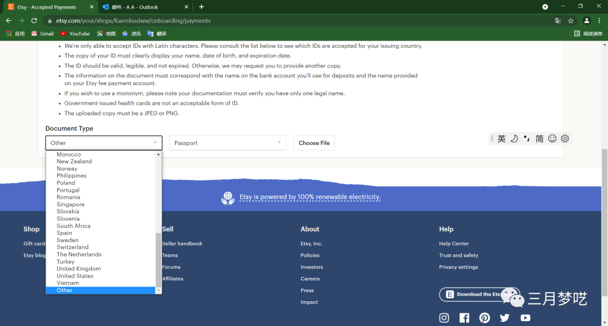
Task: Click the Choose File button
Action: pyautogui.click(x=314, y=143)
